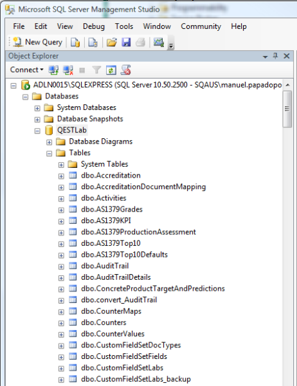
Task: Select the ADLN0015\SQLEXPRESS server entry
Action: coord(157,85)
